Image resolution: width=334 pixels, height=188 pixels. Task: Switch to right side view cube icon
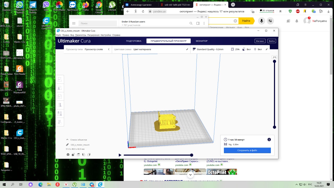click(x=89, y=155)
